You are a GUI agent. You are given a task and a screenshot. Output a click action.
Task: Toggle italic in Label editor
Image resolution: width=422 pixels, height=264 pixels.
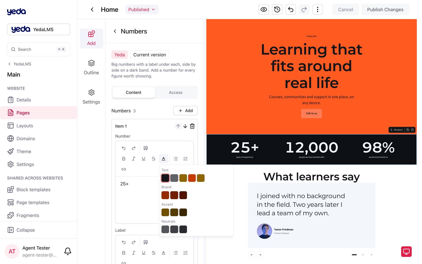click(134, 253)
